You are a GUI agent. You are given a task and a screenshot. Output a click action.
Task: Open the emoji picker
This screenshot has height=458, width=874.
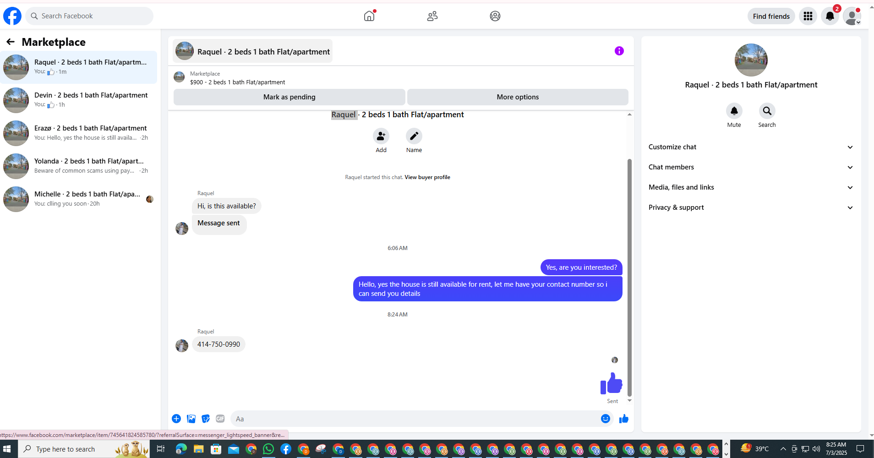[606, 419]
